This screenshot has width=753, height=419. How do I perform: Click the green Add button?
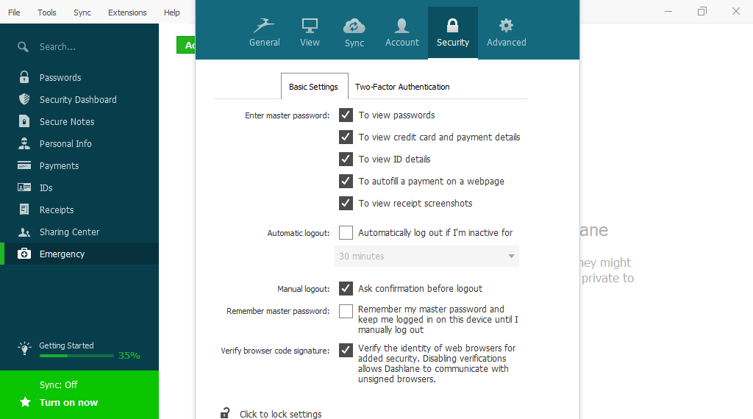tap(186, 45)
